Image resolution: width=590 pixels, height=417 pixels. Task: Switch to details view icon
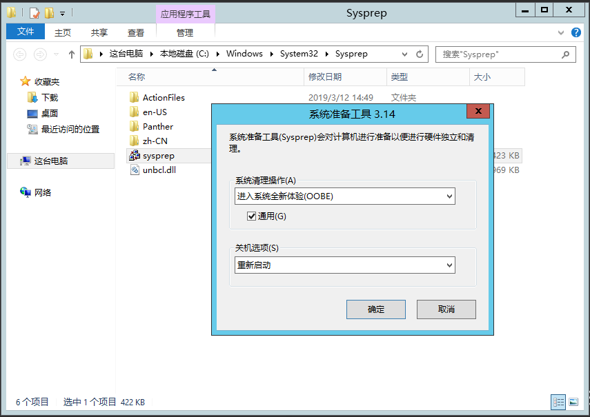pos(558,402)
